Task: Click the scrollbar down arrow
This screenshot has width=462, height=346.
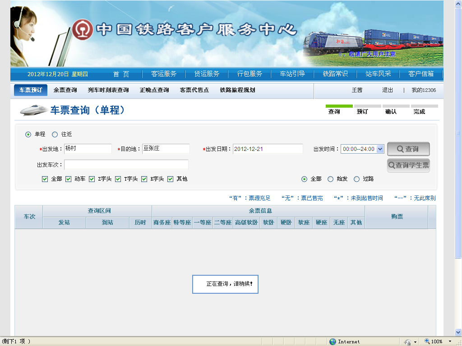Action: [x=458, y=332]
